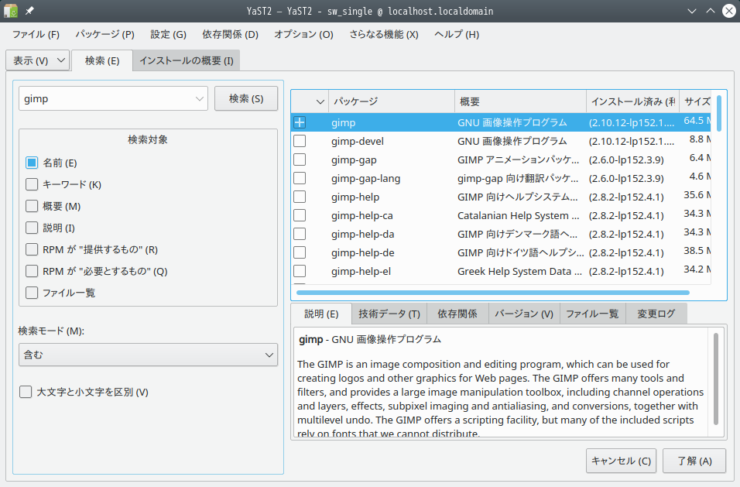Sort by 概要 column header

(520, 101)
